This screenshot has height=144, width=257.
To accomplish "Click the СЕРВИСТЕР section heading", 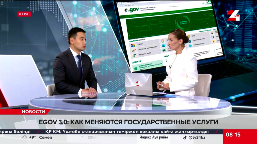I will [x=136, y=62].
